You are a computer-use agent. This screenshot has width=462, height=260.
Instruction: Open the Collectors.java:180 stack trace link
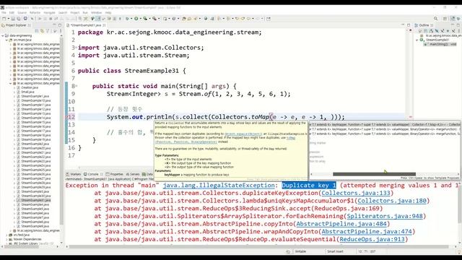pos(392,201)
